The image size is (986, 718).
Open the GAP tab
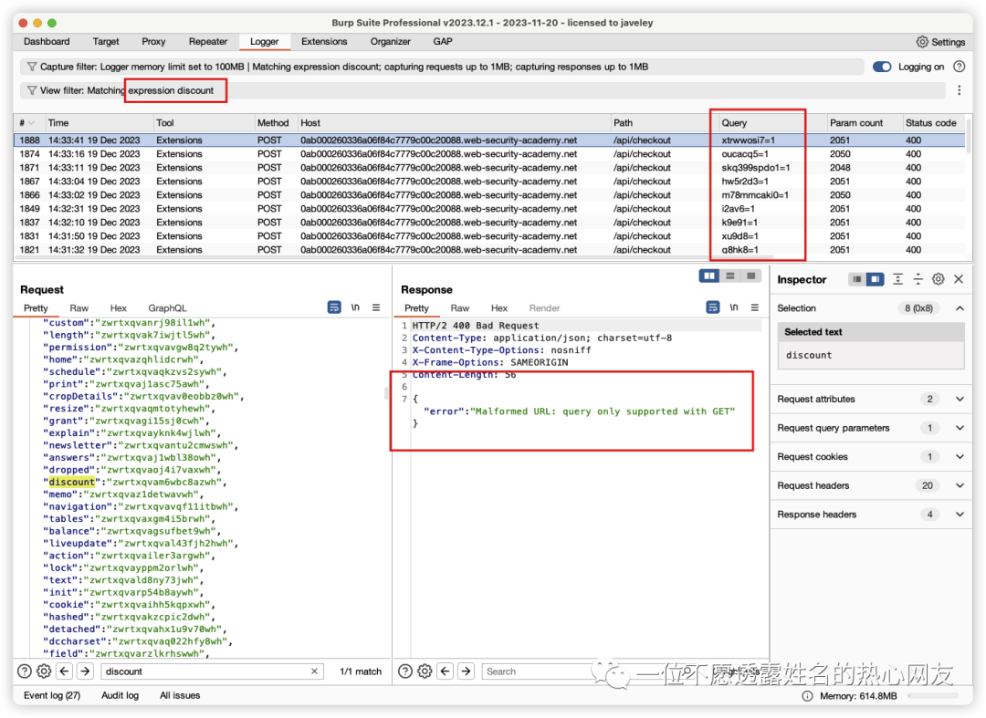[x=443, y=41]
